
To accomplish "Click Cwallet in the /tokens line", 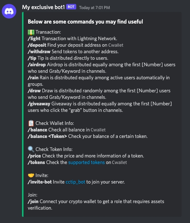I will point(119,162).
